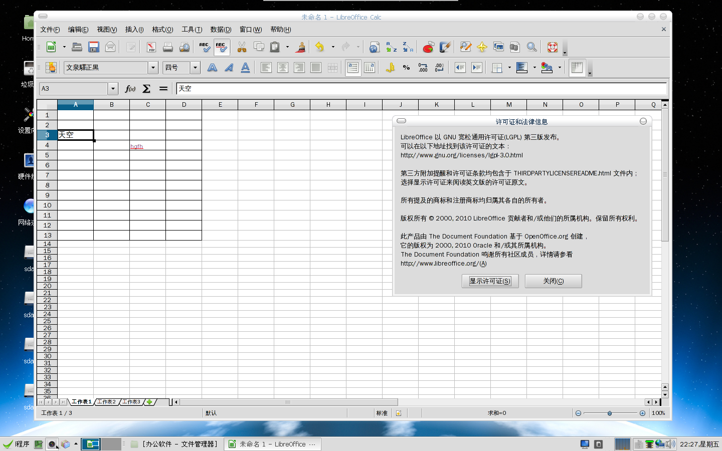Open the Zoom magnifier icon

coord(531,47)
